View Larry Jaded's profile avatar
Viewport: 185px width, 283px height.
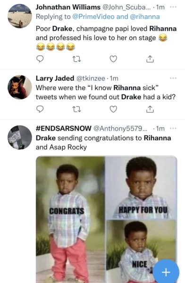pos(20,87)
